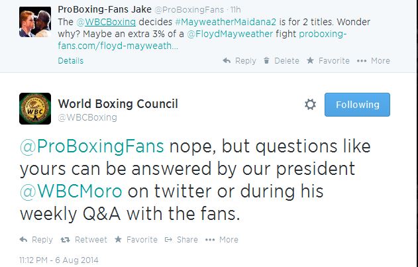Open the gear settings dropdown
The height and width of the screenshot is (267, 418).
click(x=310, y=105)
